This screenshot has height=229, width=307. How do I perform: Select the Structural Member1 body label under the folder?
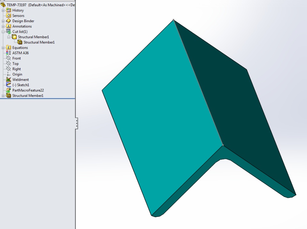click(39, 42)
